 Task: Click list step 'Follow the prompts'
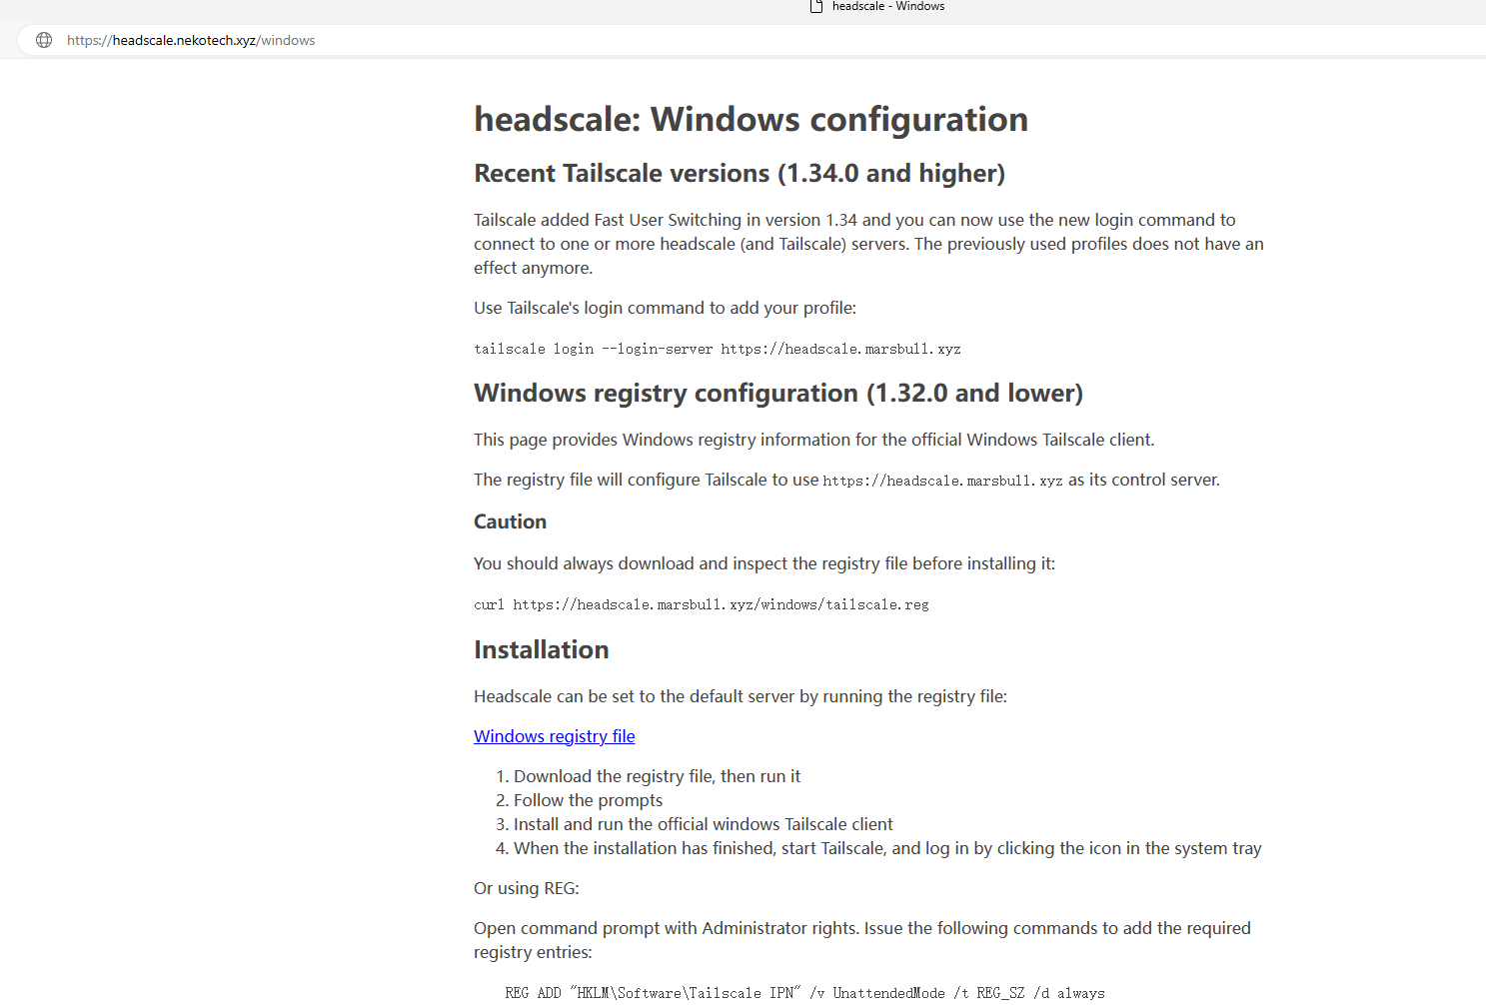pyautogui.click(x=588, y=800)
